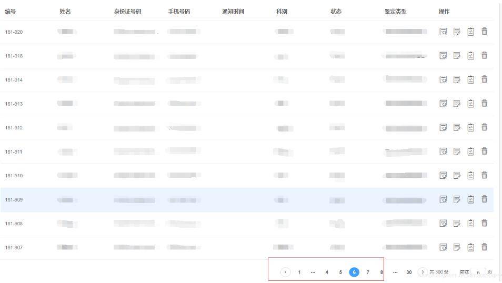Go to page 7
This screenshot has height=283, width=502.
[368, 272]
